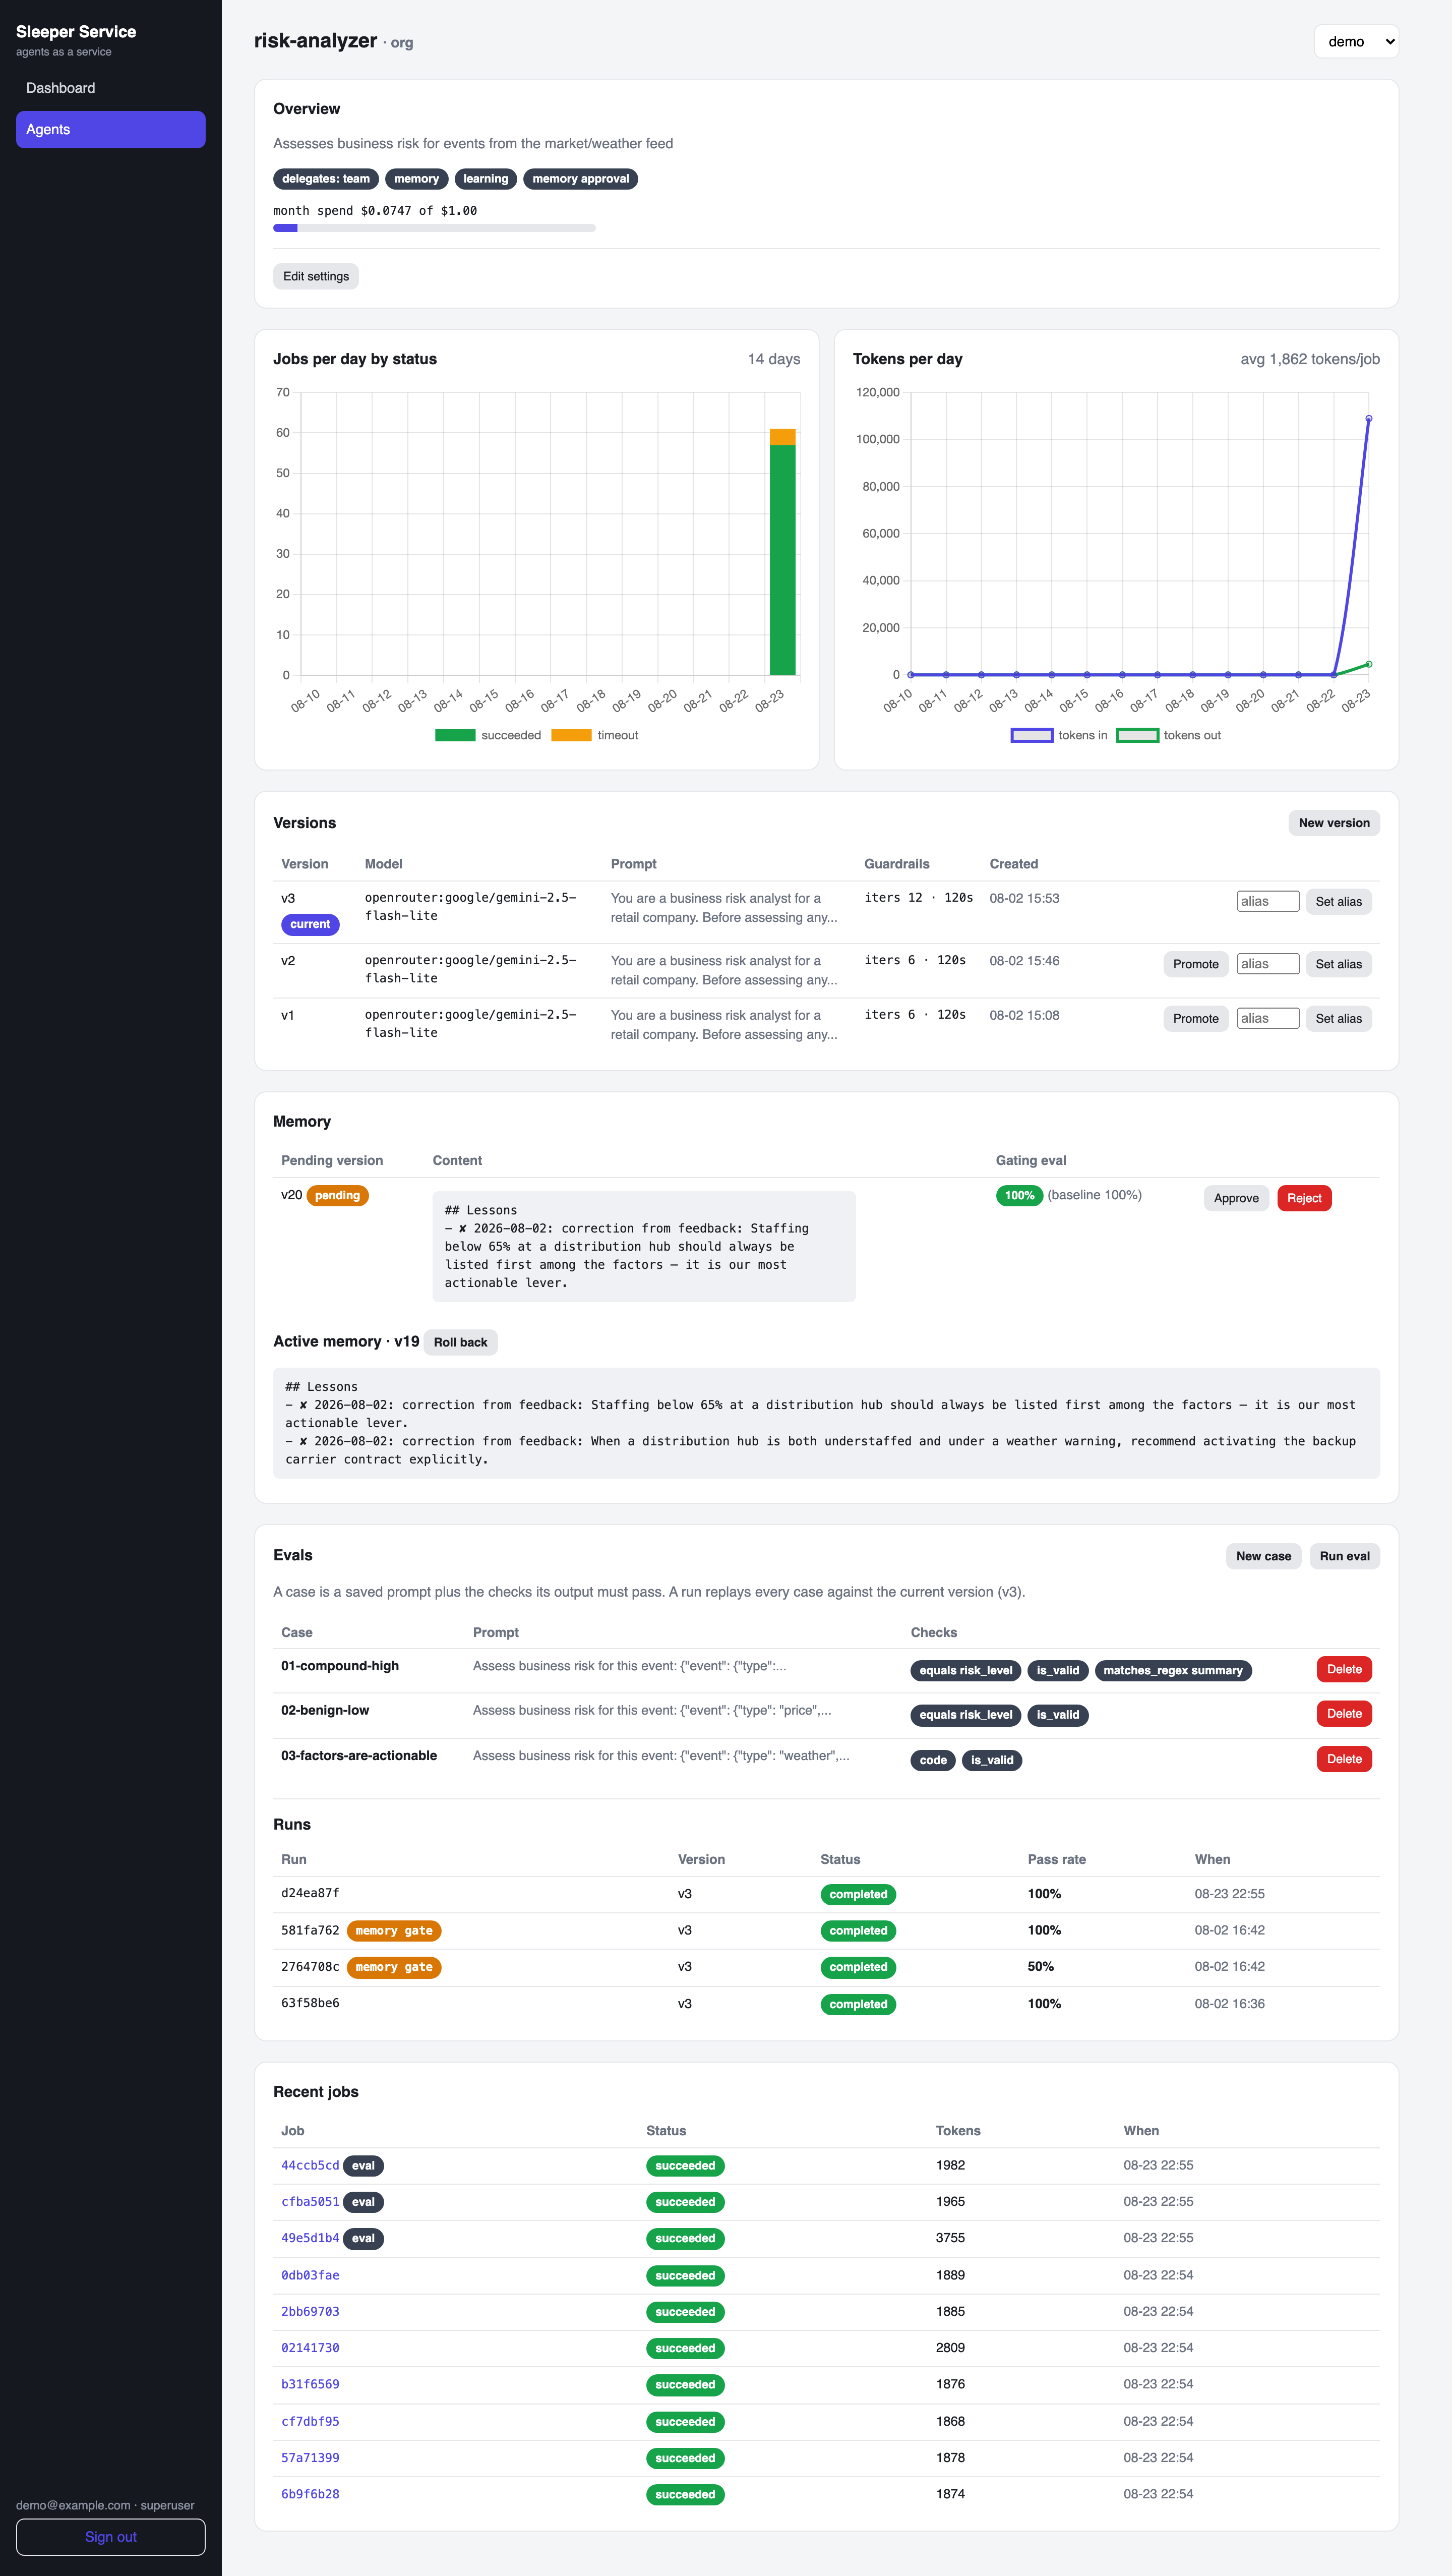Screen dimensions: 1452x2576
Task: Create a New version
Action: tap(1333, 823)
